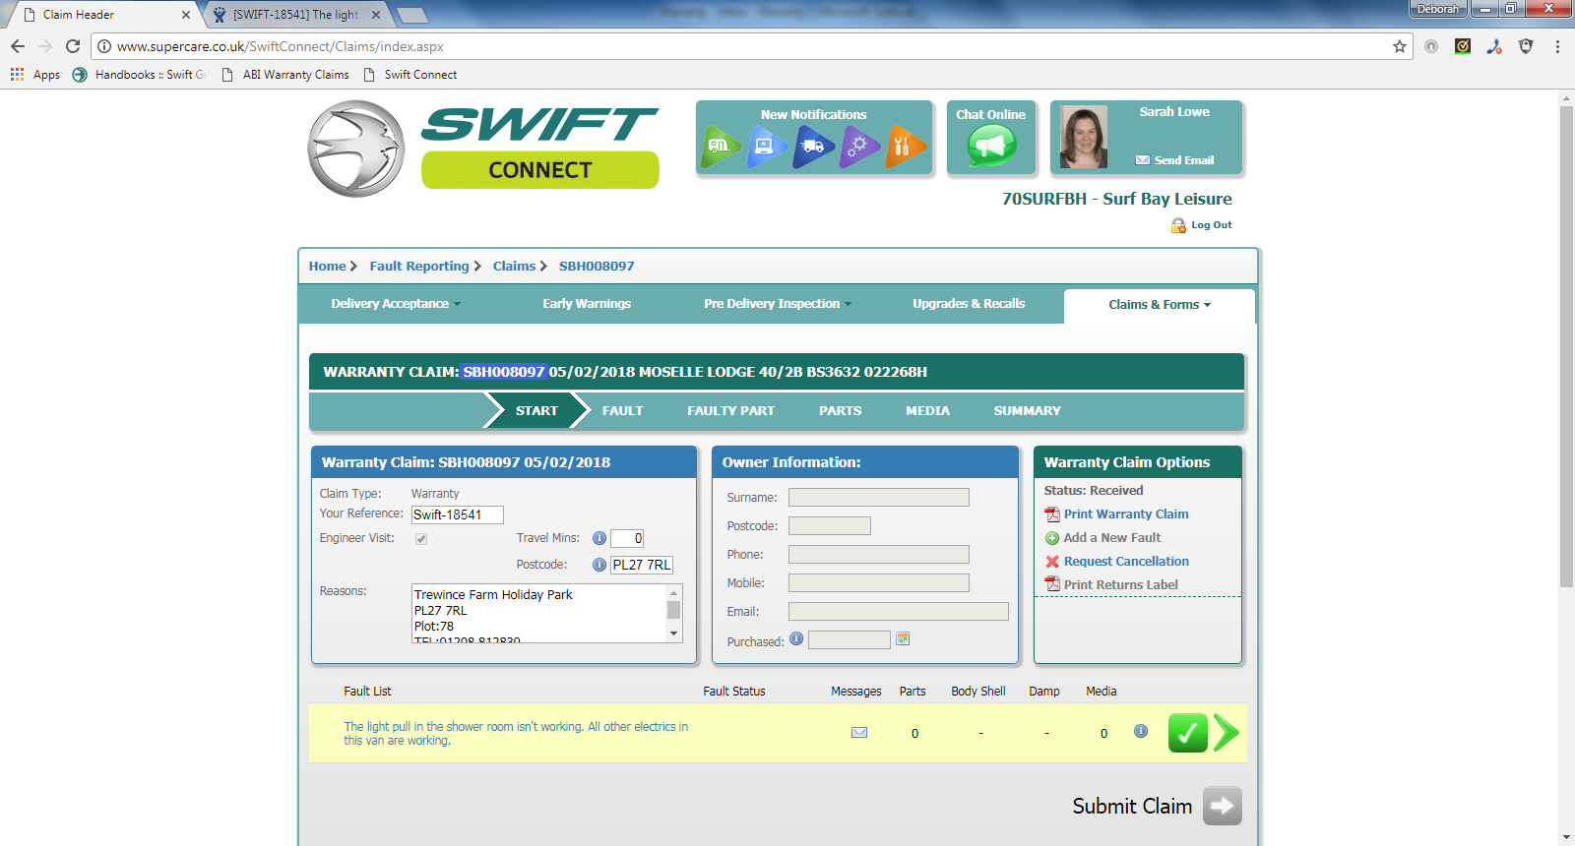The image size is (1575, 846).
Task: Expand the Pre Delivery Inspection menu
Action: click(x=778, y=304)
